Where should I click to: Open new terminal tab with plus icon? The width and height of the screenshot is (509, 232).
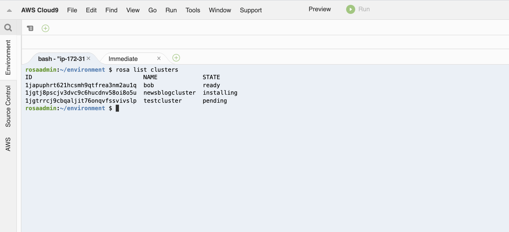click(176, 58)
